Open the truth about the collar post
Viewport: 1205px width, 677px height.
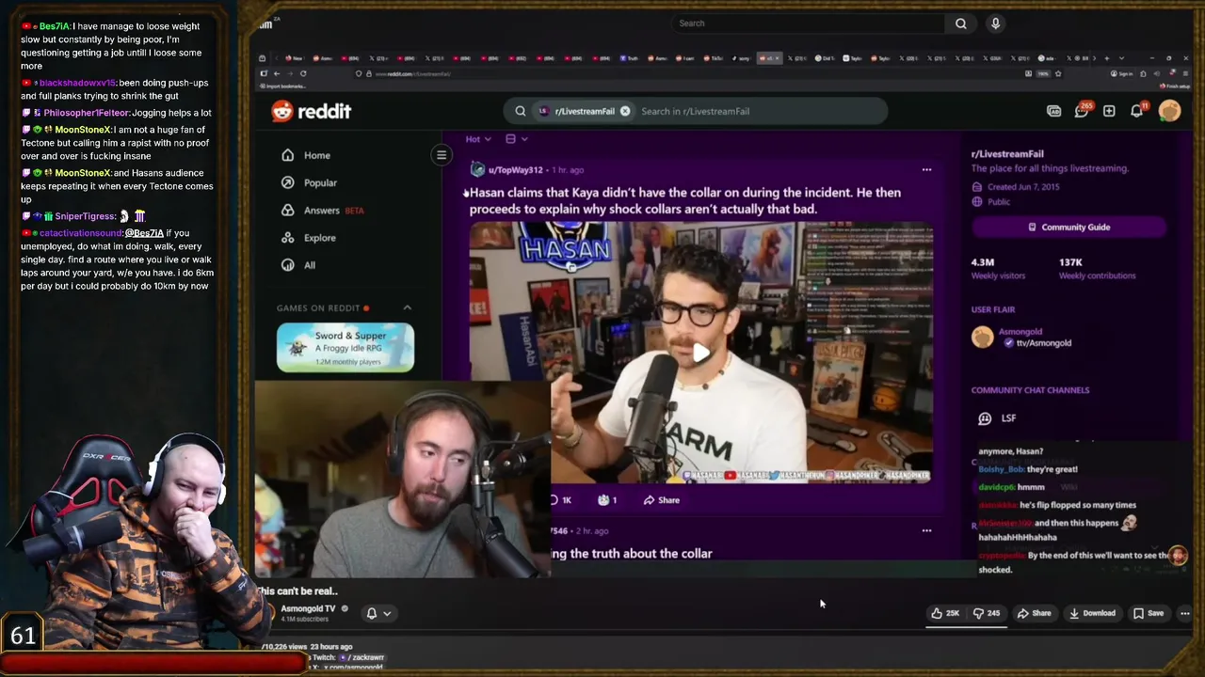632,554
